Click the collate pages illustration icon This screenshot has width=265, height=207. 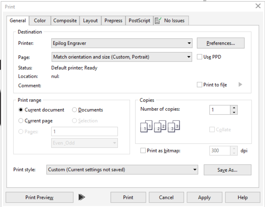[160, 126]
